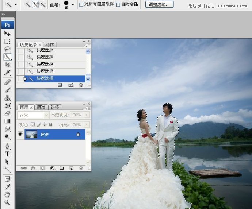This screenshot has height=209, width=252.
Task: Select the Zoom tool
Action: click(x=7, y=202)
